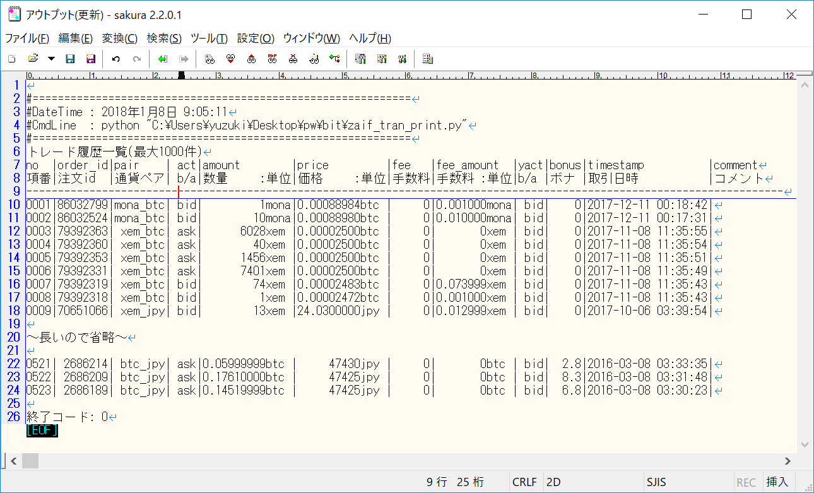This screenshot has height=493, width=814.
Task: Open an existing file
Action: click(x=33, y=58)
